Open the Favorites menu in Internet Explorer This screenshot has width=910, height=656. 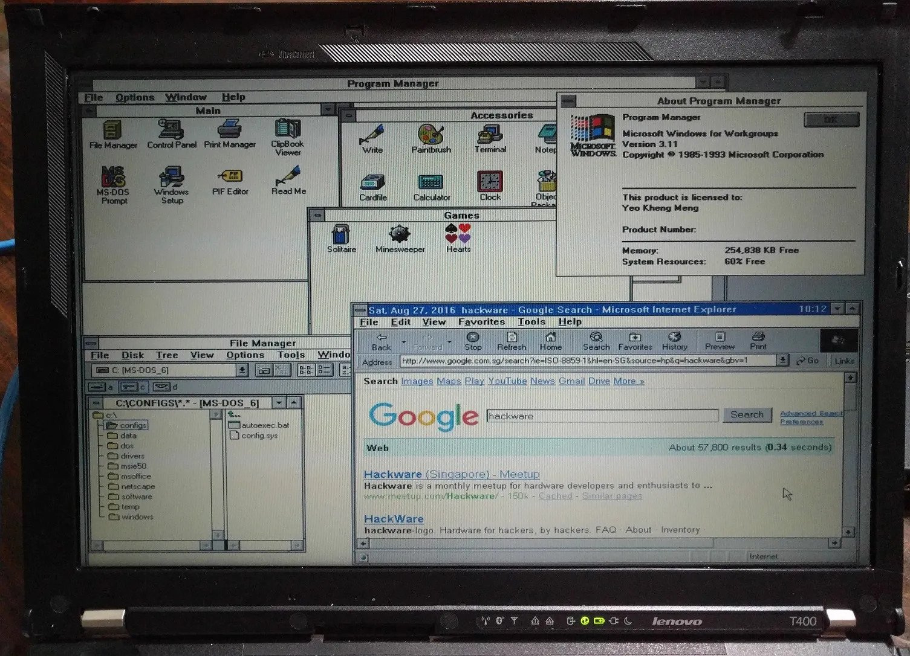[x=481, y=322]
